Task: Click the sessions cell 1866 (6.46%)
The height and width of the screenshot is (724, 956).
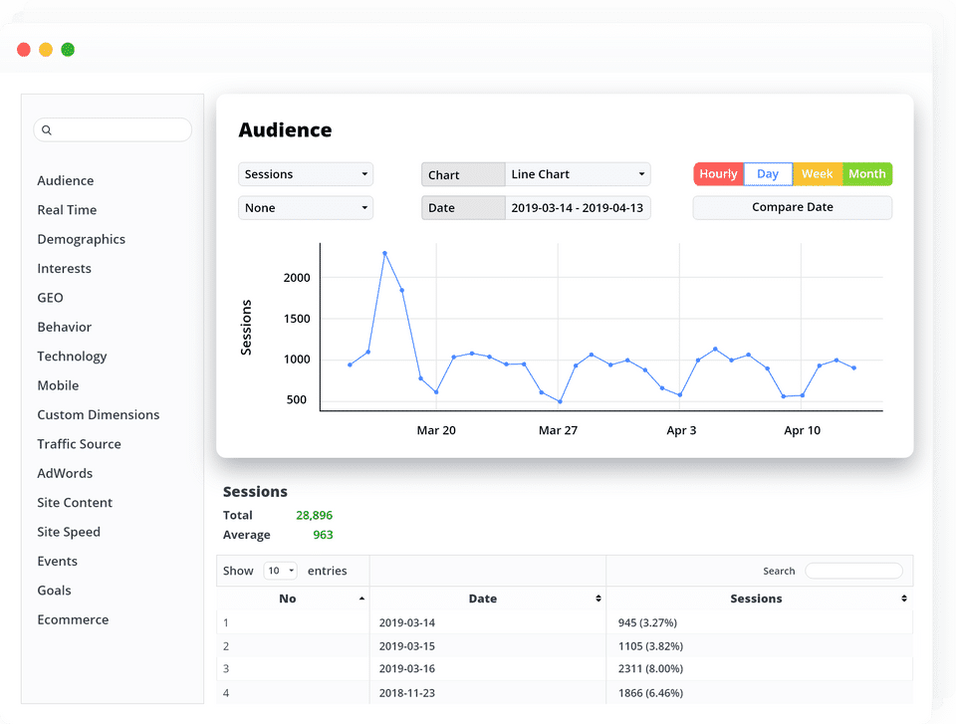Action: 650,693
